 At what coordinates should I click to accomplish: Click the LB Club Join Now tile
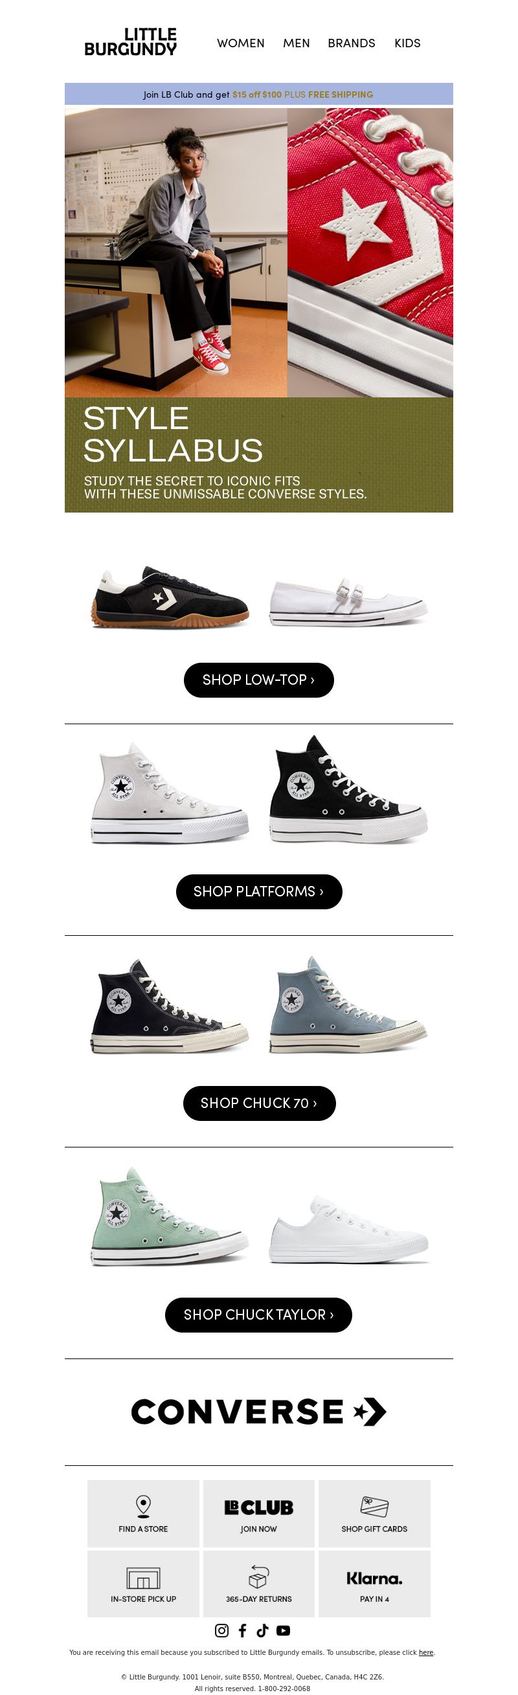(258, 1513)
